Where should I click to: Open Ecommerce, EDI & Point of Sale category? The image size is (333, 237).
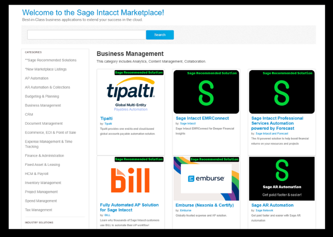[50, 132]
